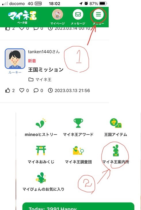
Task: Open the 王国ミッション post title
Action: coord(46,70)
